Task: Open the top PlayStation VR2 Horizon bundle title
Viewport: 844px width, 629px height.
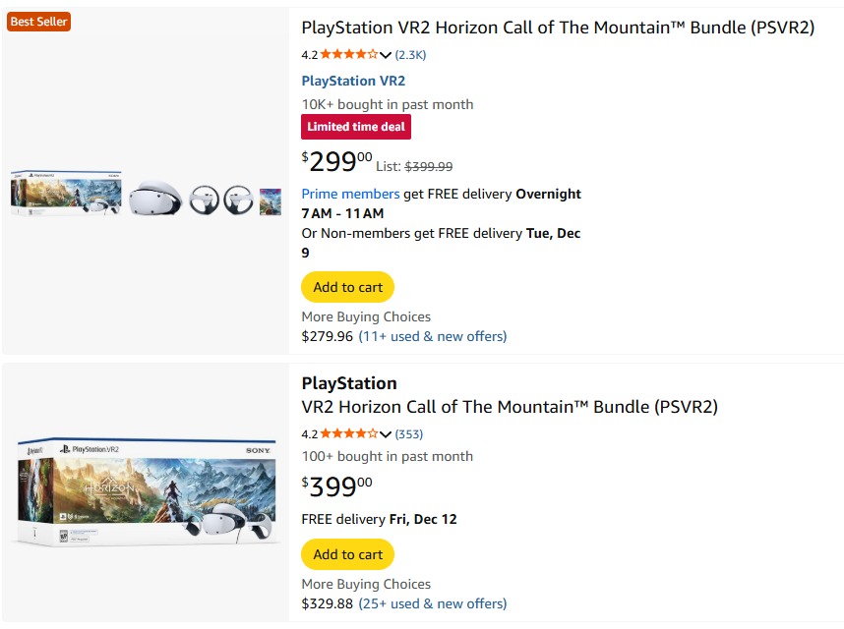Action: coord(558,28)
